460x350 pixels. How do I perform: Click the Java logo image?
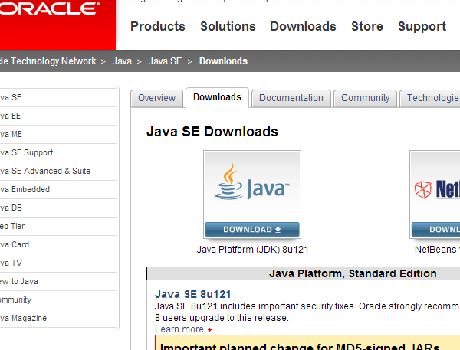252,182
